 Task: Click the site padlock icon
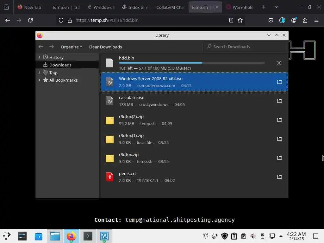pos(70,20)
